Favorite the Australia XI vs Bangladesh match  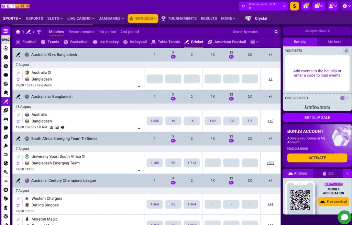(18, 79)
